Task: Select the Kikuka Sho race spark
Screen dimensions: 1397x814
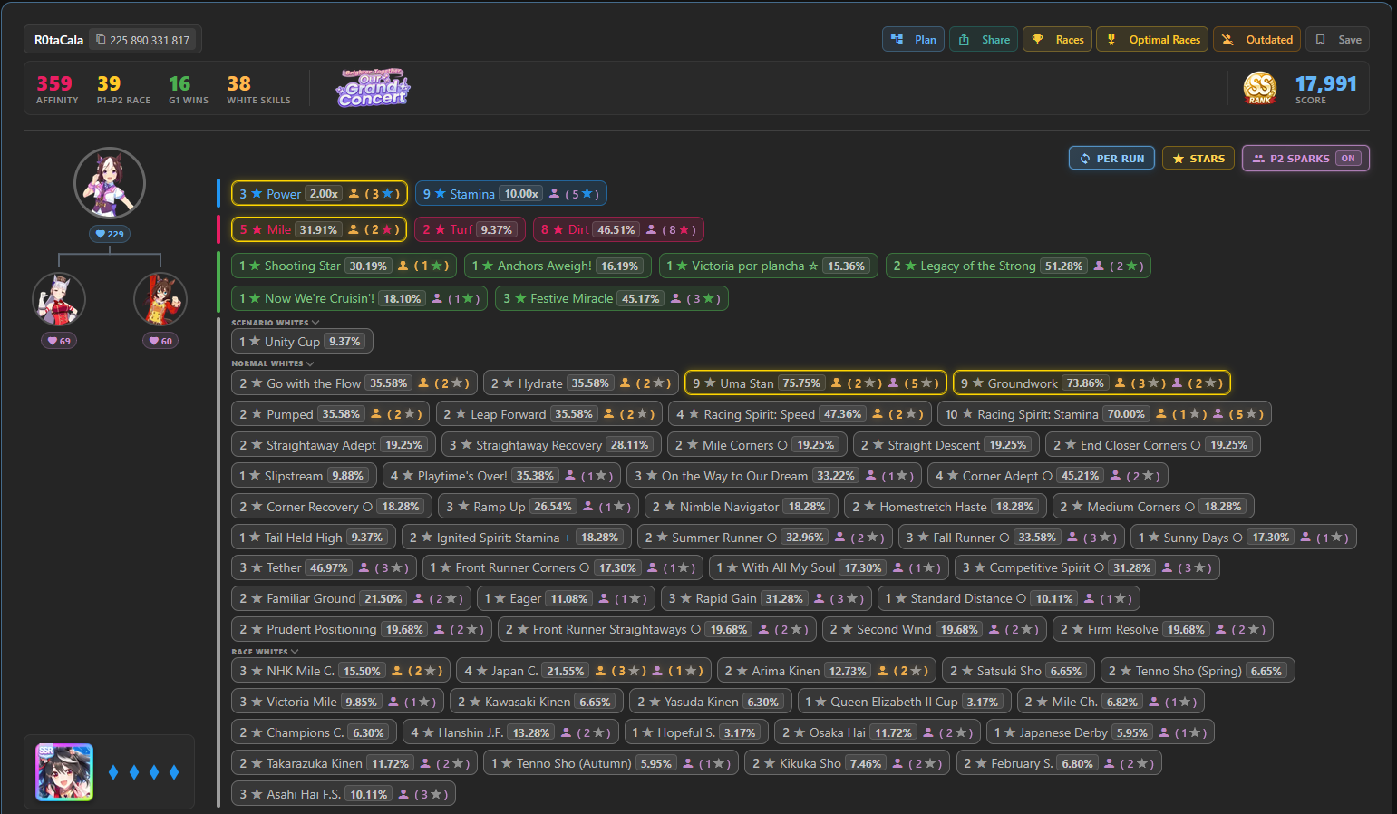Action: coord(847,764)
